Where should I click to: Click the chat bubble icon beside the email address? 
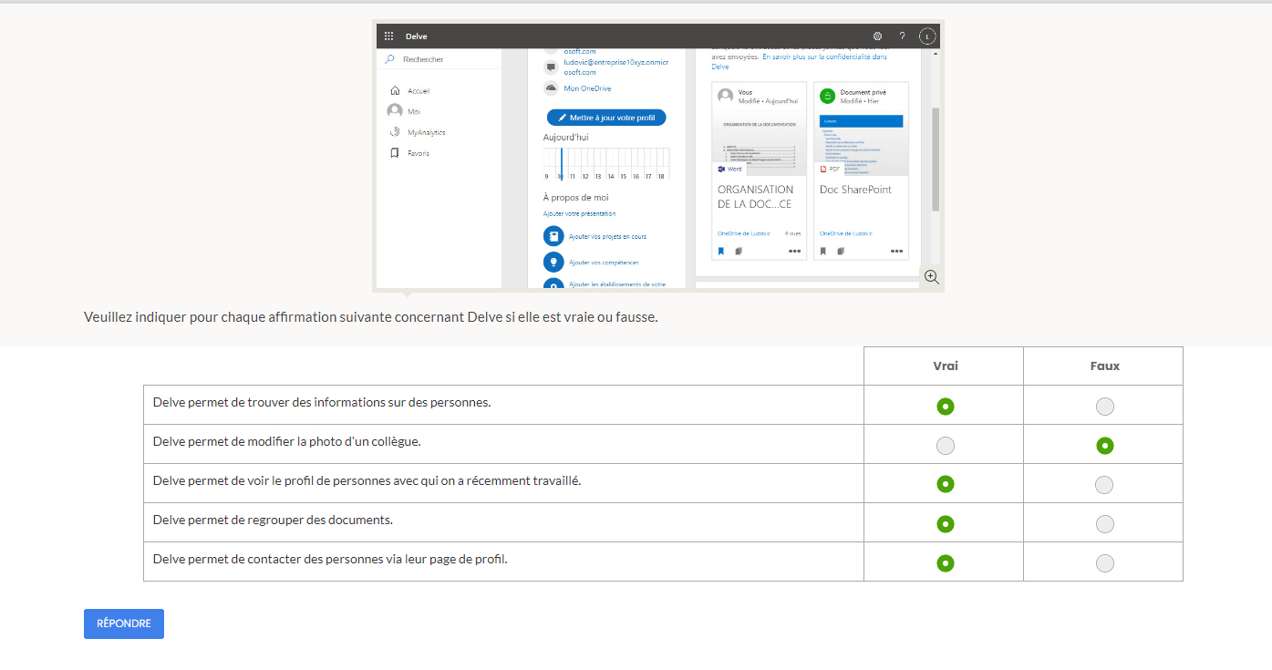tap(551, 67)
